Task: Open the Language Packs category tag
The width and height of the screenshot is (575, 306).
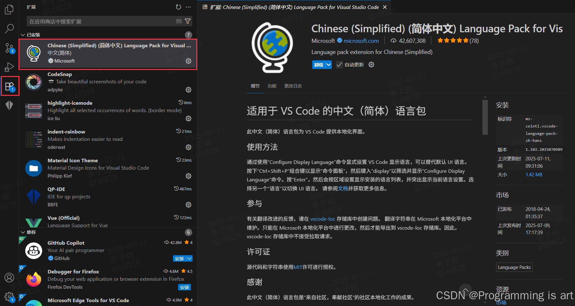Action: [514, 267]
